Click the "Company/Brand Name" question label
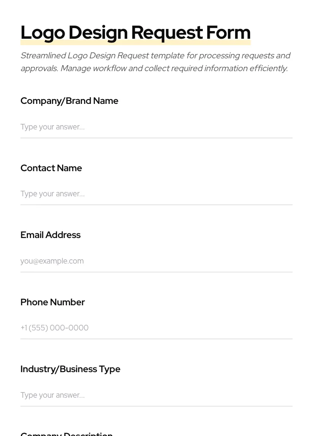Image resolution: width=313 pixels, height=436 pixels. pyautogui.click(x=69, y=101)
